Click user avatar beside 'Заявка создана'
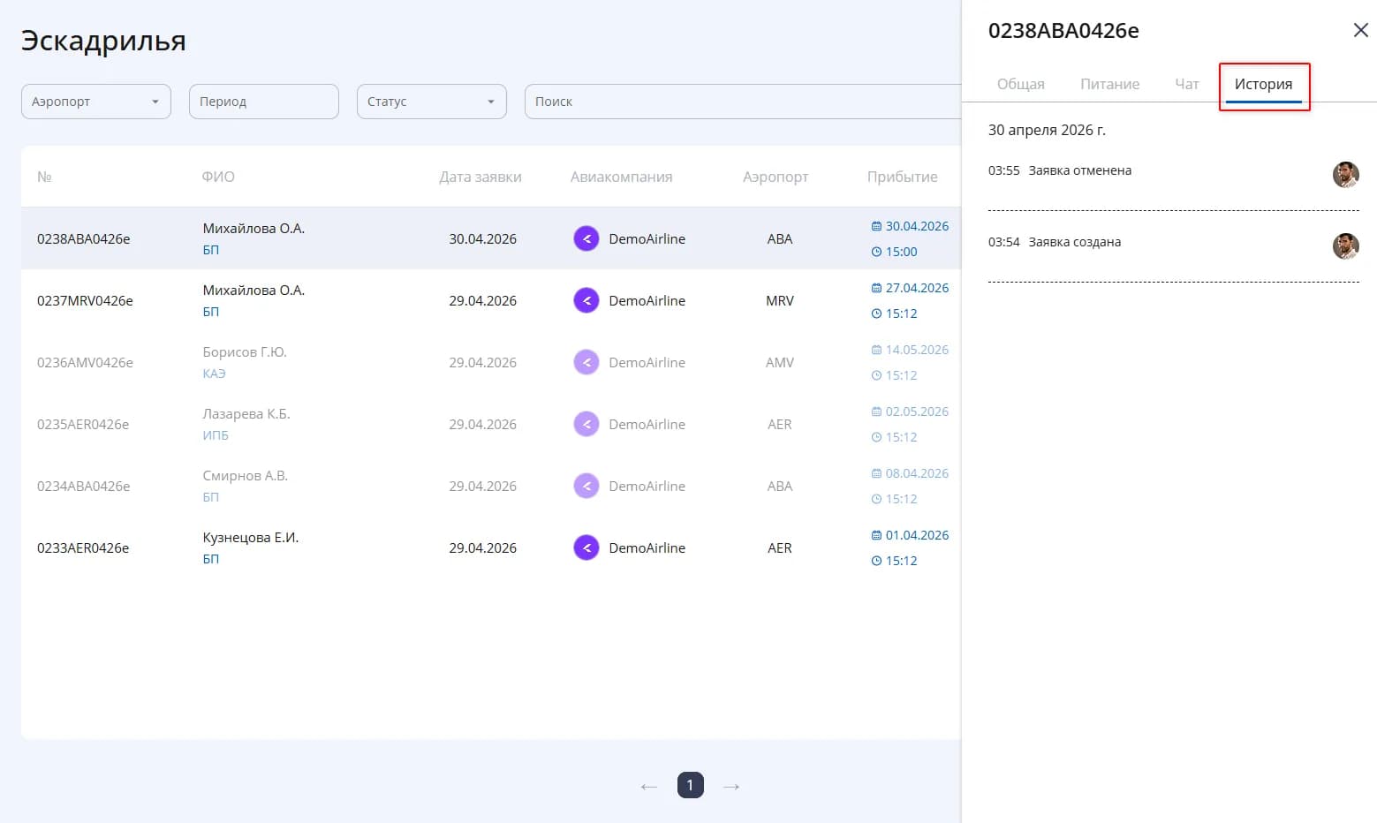 pos(1345,246)
